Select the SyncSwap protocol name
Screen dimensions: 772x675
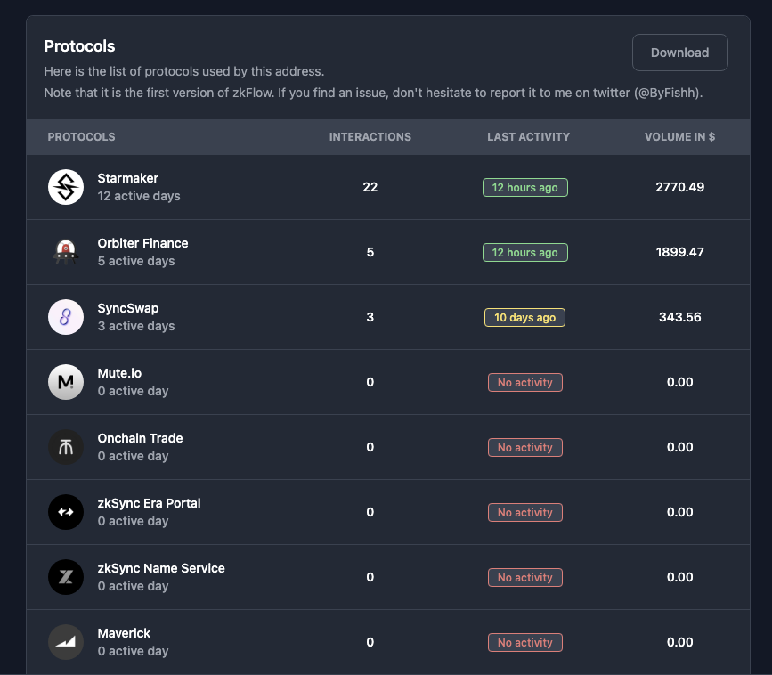127,308
